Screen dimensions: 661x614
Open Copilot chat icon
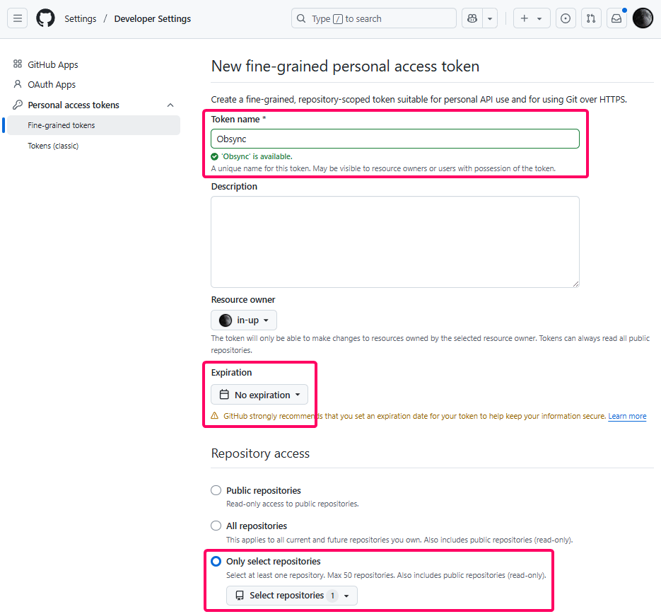tap(472, 18)
